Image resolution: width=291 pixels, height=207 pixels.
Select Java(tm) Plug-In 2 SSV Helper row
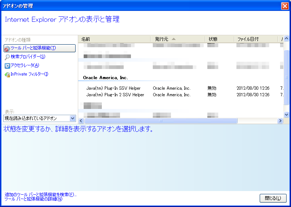[115, 95]
